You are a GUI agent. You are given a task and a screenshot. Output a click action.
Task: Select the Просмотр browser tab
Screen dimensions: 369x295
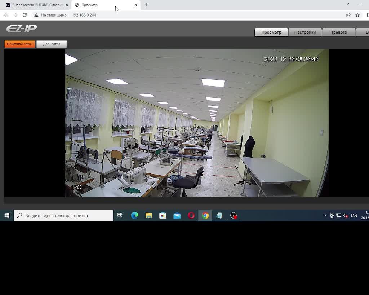[x=106, y=5]
